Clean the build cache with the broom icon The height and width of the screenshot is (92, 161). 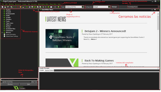point(23,7)
